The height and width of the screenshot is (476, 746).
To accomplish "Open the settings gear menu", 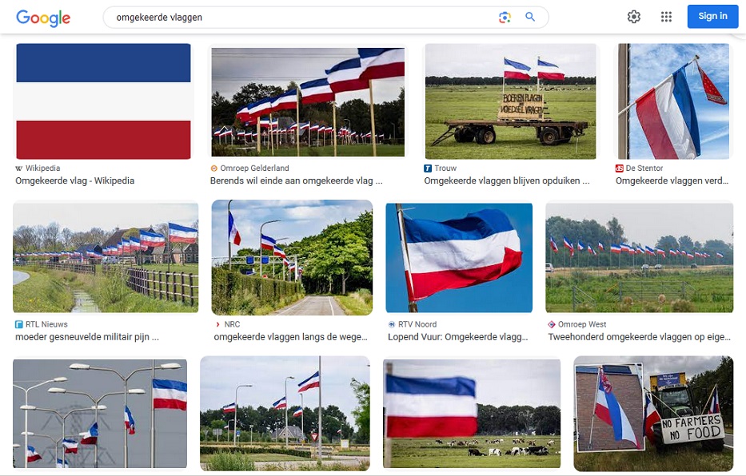I will point(634,17).
